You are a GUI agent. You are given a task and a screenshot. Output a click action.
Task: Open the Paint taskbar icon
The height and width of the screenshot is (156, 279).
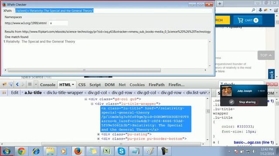[x=150, y=151]
